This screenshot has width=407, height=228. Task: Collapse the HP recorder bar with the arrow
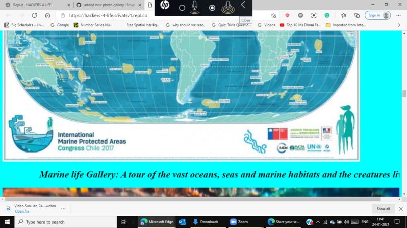click(x=243, y=5)
